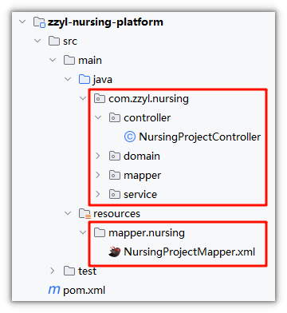
Task: Open NursingProjectController file name
Action: click(x=200, y=137)
